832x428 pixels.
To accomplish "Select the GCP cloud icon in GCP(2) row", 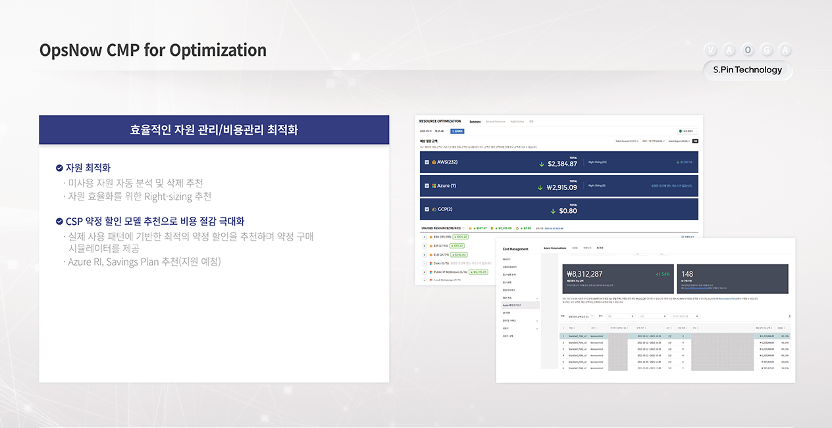I will (x=434, y=209).
